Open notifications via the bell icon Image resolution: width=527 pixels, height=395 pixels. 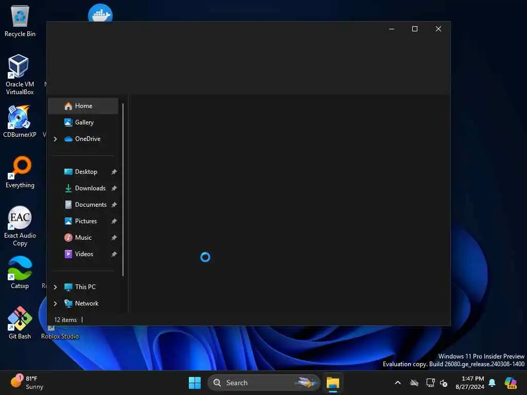(492, 383)
